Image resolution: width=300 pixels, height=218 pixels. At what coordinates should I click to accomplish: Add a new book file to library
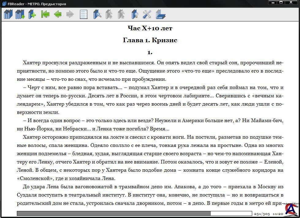pyautogui.click(x=32, y=14)
